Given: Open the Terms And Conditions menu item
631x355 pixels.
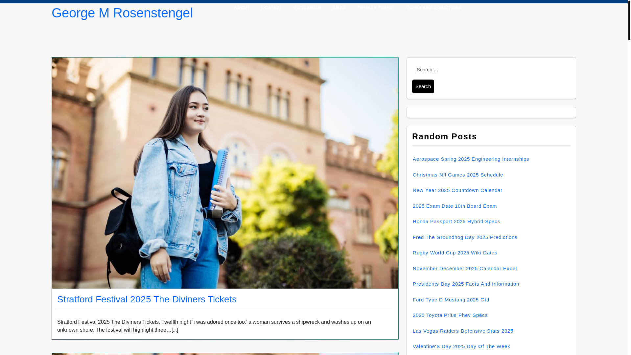Looking at the screenshot, I should click(433, 8).
